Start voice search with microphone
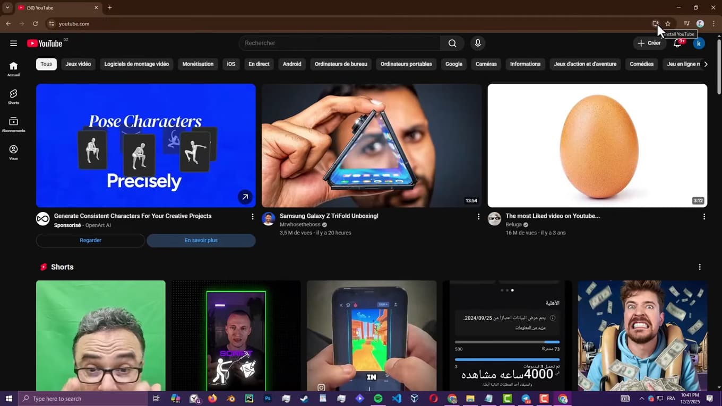Image resolution: width=722 pixels, height=406 pixels. [x=478, y=43]
